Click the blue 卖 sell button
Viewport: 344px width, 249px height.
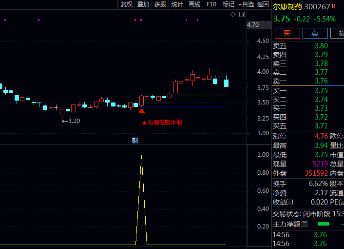point(315,33)
